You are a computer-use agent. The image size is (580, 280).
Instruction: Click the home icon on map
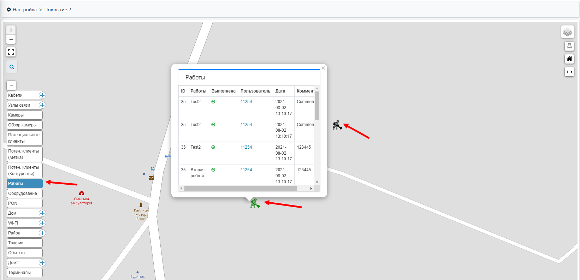click(569, 59)
